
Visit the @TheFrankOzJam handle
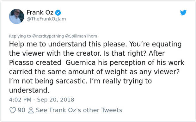(x=46, y=19)
